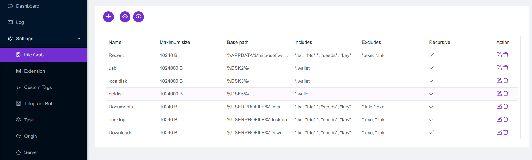Screen dimensions: 532x160
Task: Click the cloud upload icon button
Action: (x=125, y=17)
